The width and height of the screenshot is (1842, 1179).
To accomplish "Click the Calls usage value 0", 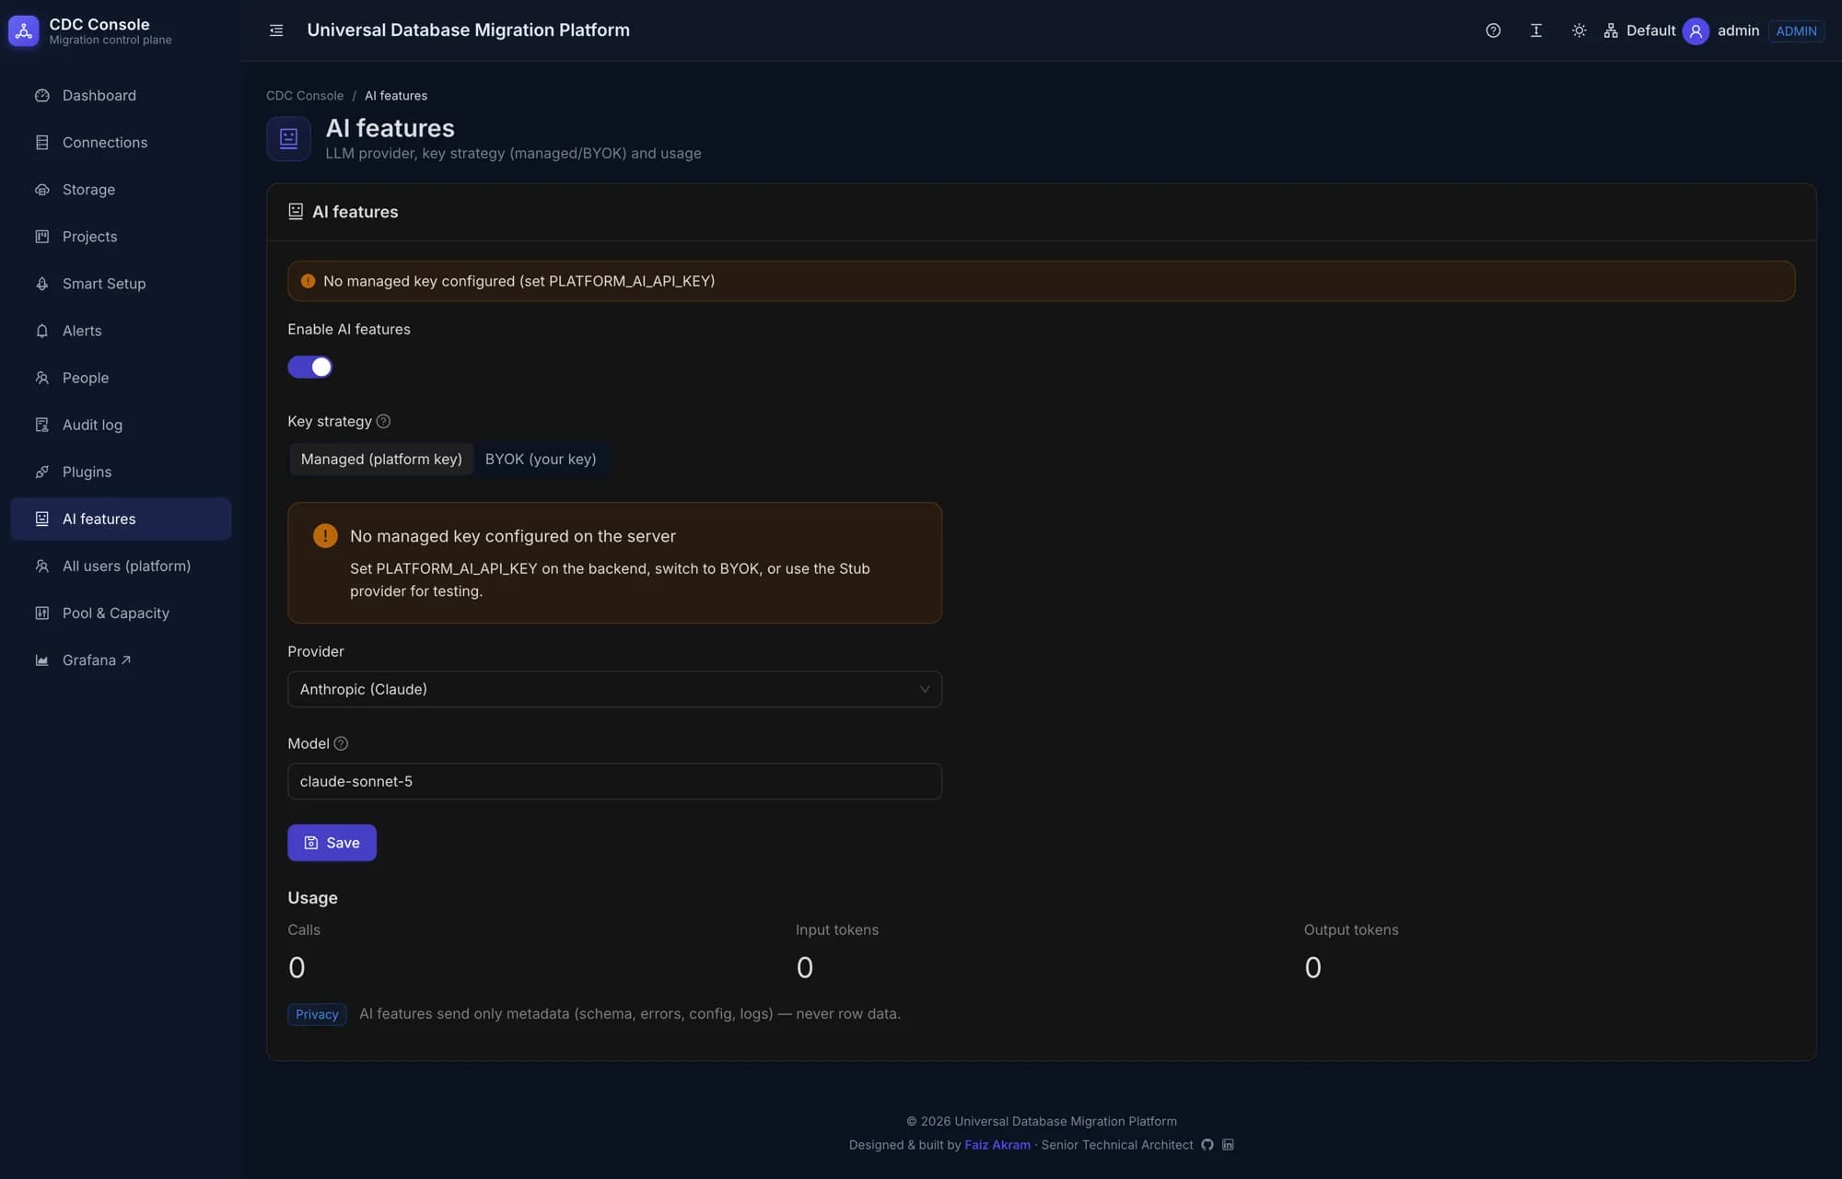I will tap(297, 967).
